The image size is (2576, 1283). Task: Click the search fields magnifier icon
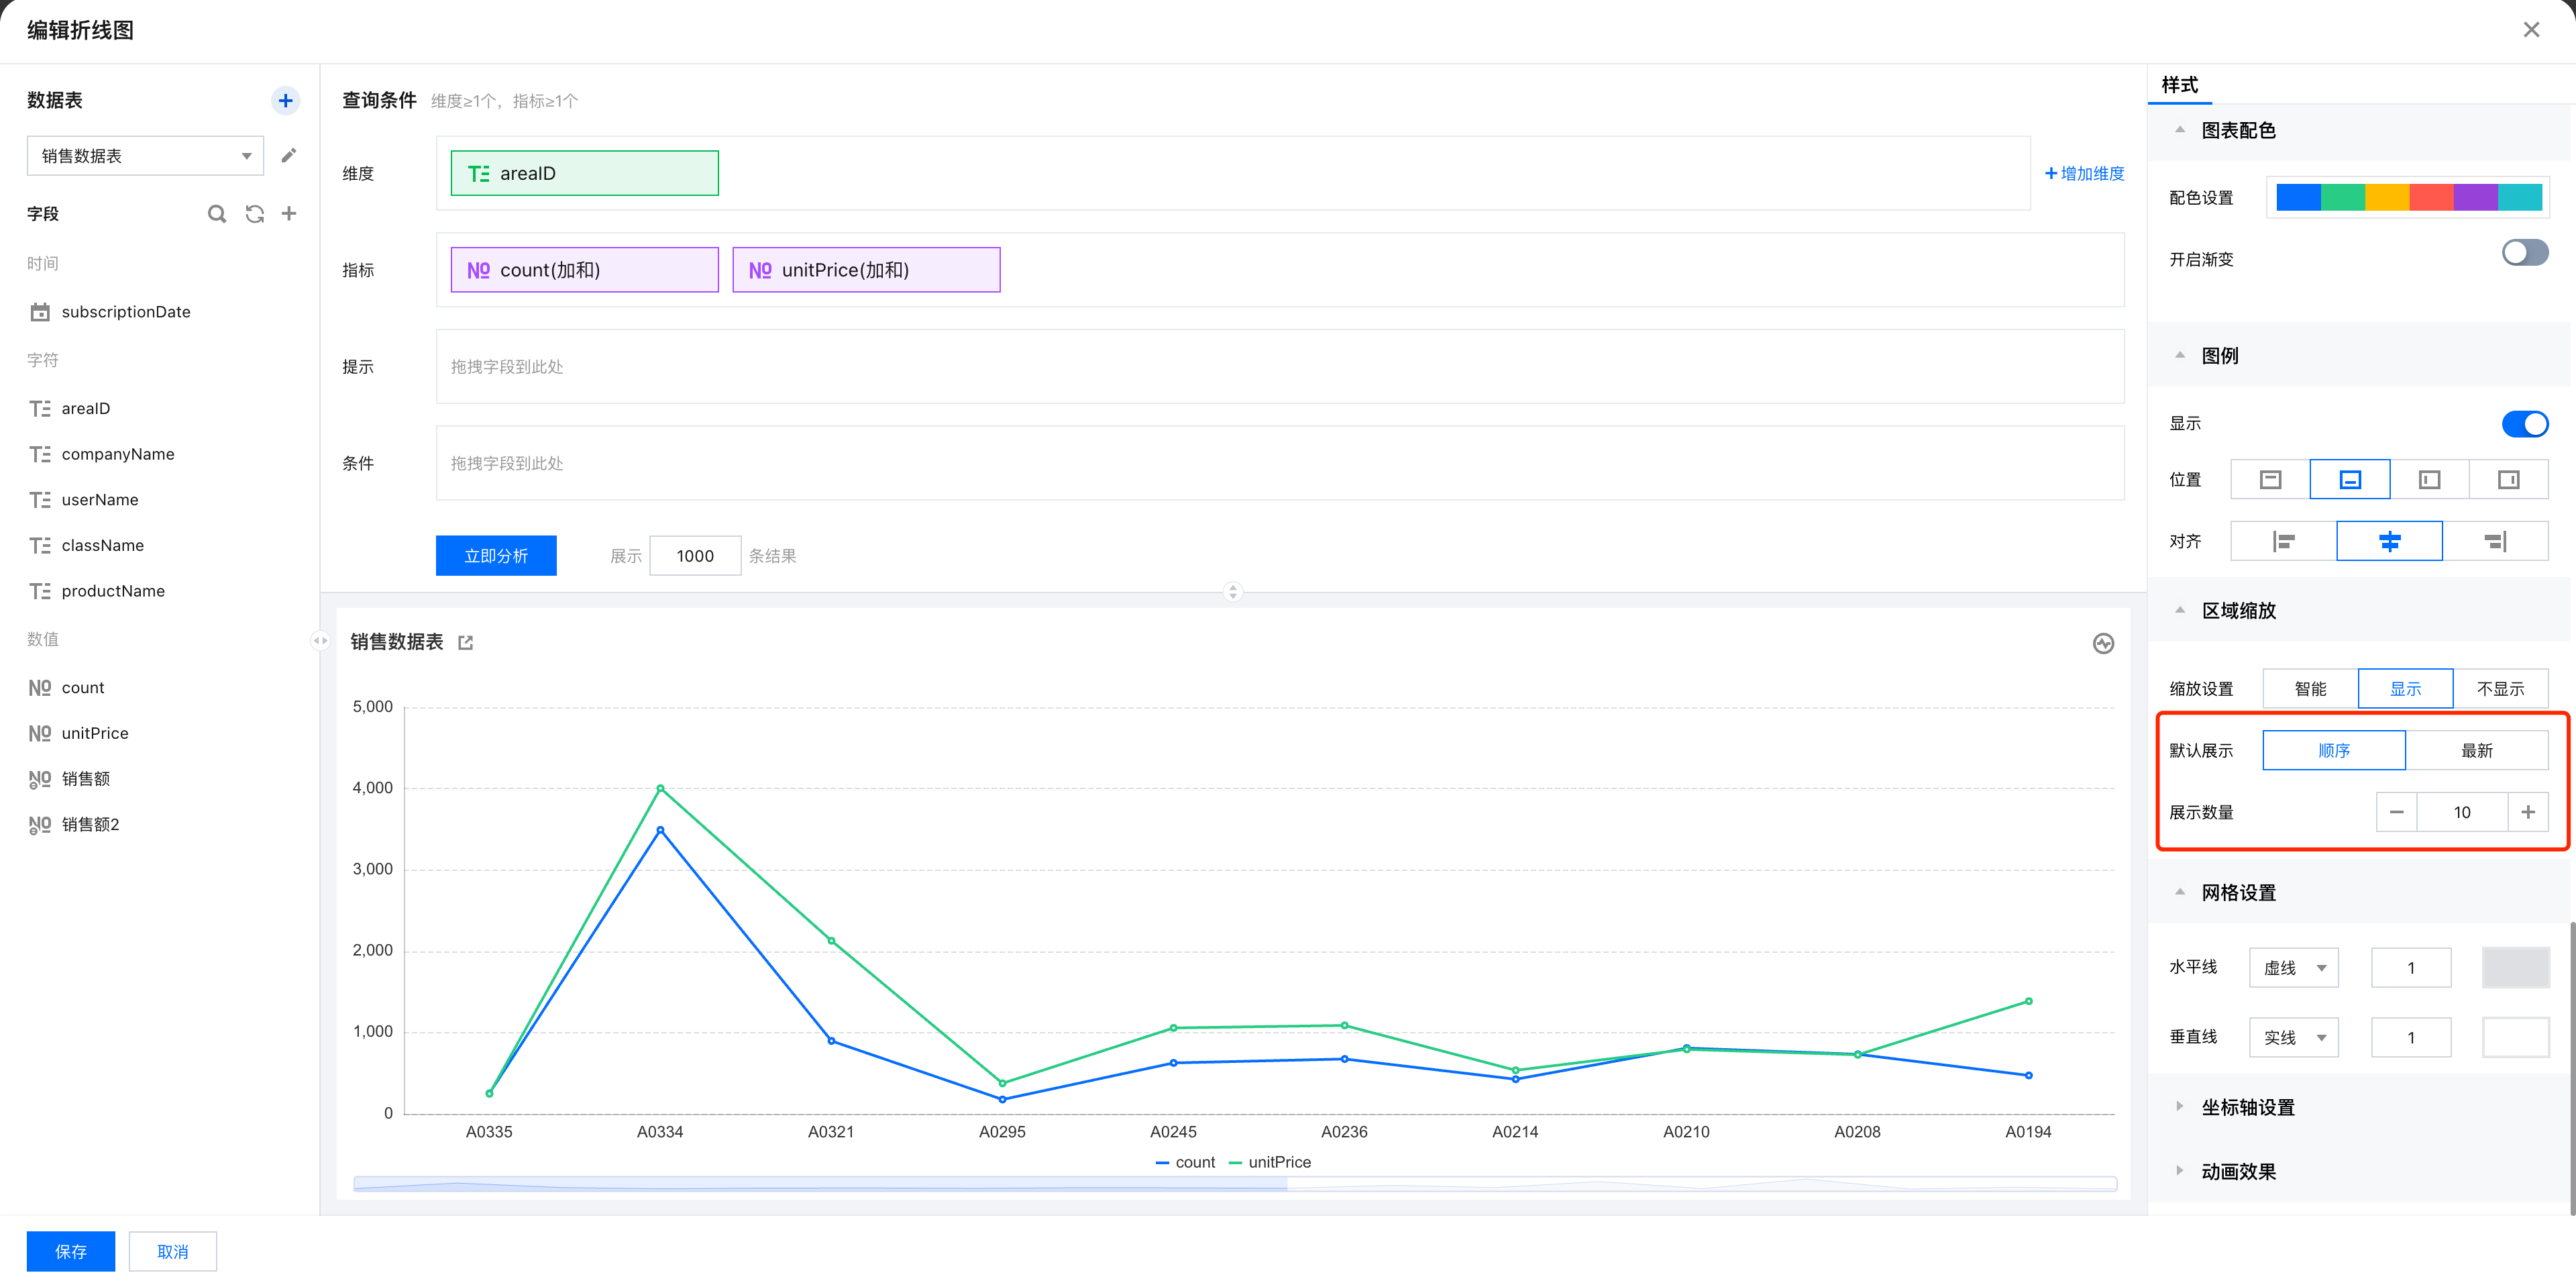[216, 213]
